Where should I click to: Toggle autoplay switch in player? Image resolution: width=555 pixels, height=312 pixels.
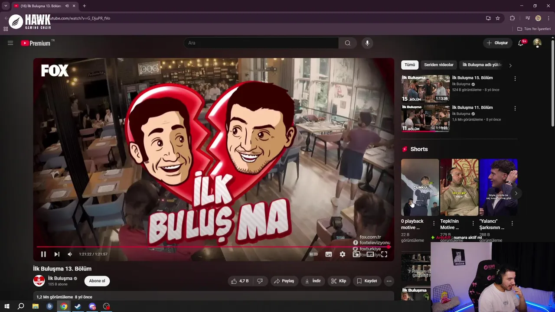(313, 254)
